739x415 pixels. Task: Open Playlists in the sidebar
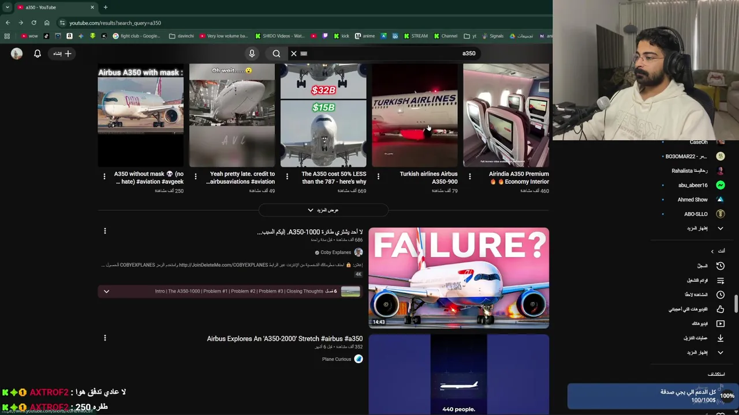pyautogui.click(x=705, y=280)
